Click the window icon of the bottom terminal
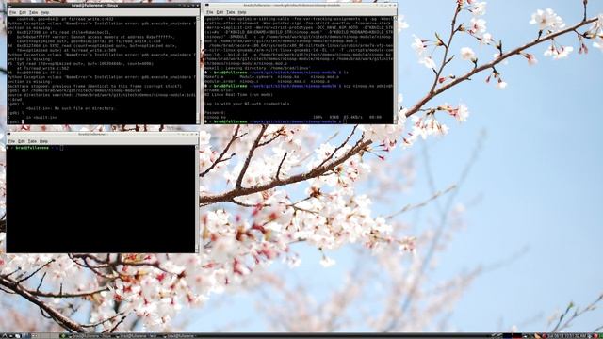The height and width of the screenshot is (339, 603). pos(8,135)
